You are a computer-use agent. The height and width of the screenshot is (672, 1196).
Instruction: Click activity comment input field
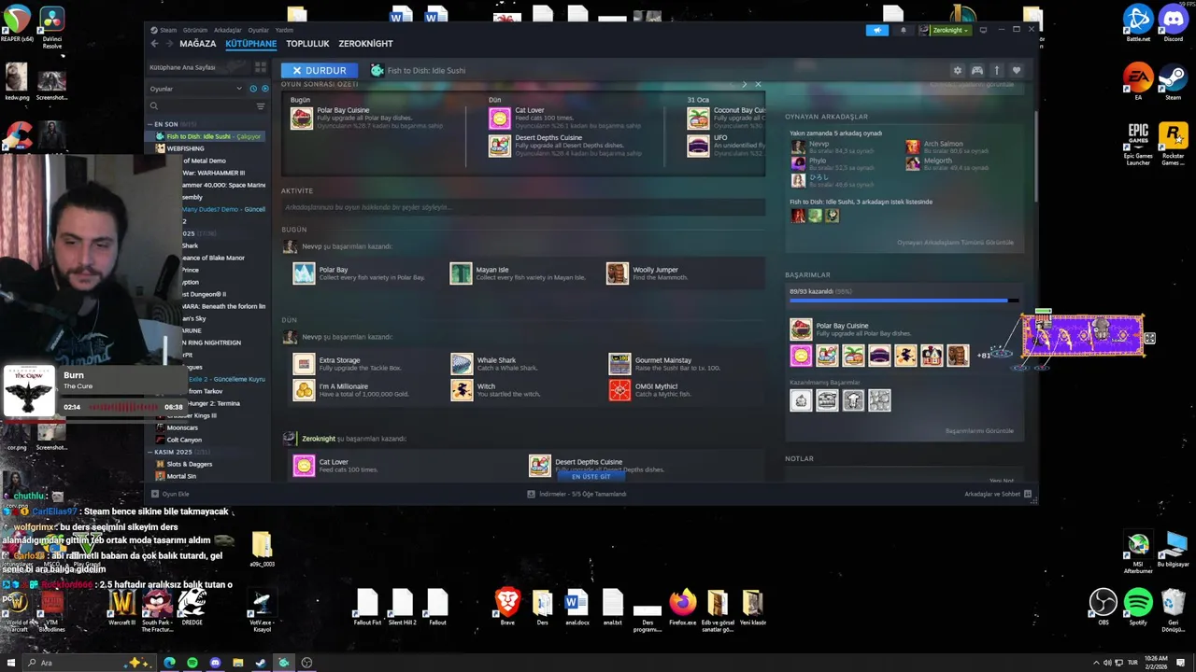click(x=523, y=207)
